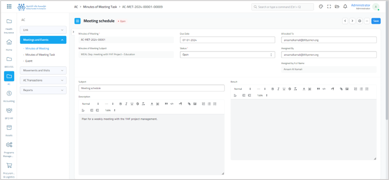Viewport: 389px width, 180px height.
Task: Insert a link in the Result editor
Action: 341,89
